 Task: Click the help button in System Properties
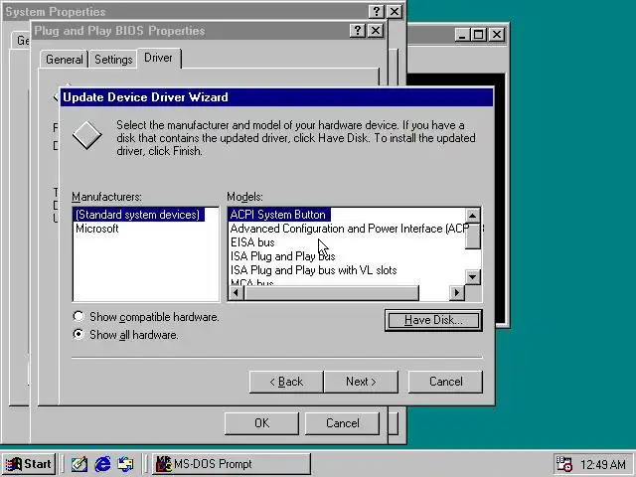[x=377, y=11]
